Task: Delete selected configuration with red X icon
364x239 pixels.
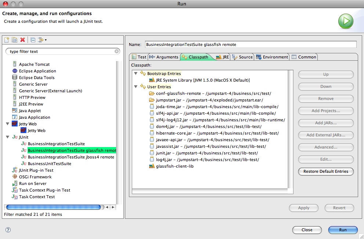Action: pyautogui.click(x=22, y=40)
